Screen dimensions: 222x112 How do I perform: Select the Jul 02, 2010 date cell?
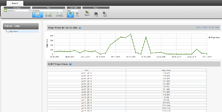(x=86, y=76)
